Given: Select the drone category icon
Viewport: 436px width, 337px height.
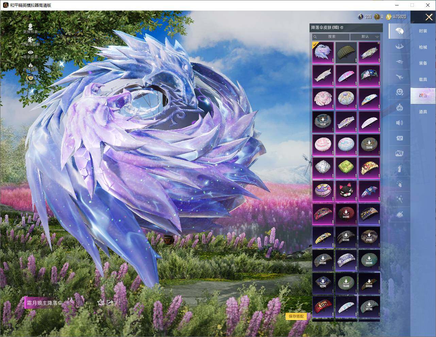Looking at the screenshot, I should [399, 61].
